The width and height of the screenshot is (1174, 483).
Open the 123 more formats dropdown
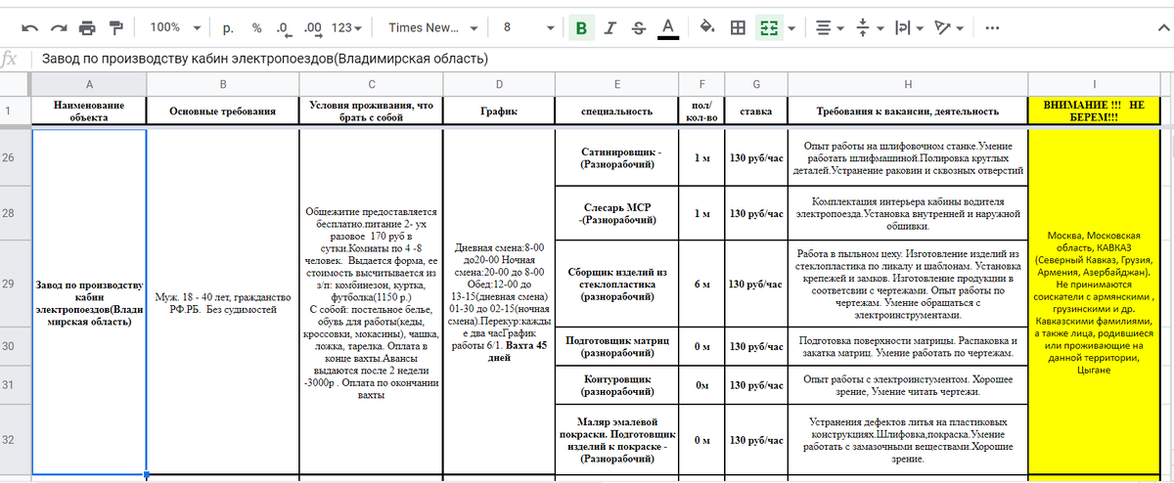click(345, 27)
